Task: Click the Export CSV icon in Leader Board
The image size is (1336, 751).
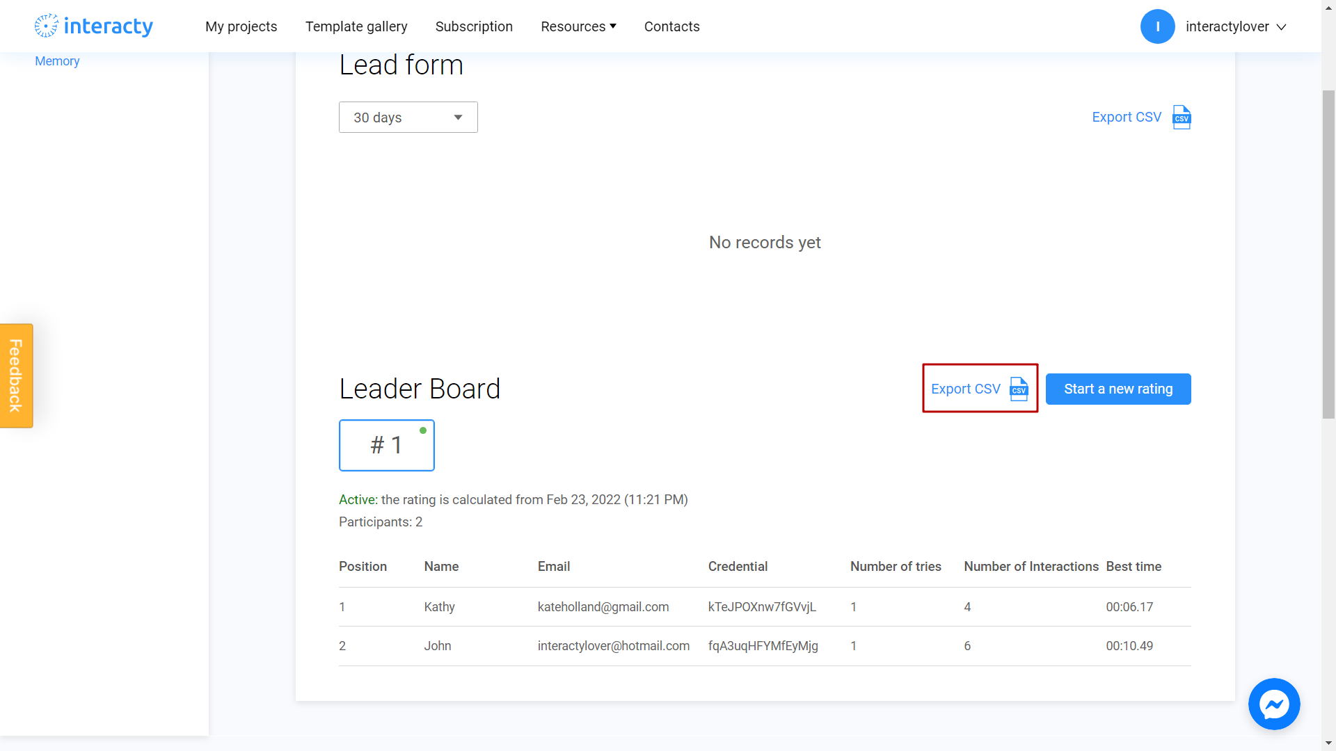Action: pos(1019,388)
